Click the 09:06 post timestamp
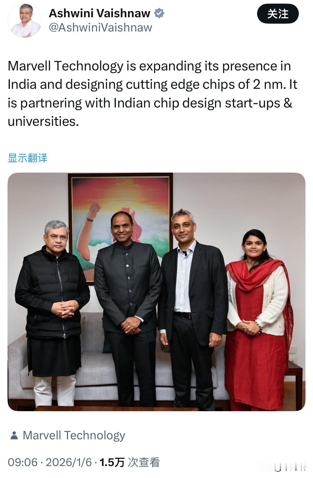313x478 pixels. pos(23,462)
